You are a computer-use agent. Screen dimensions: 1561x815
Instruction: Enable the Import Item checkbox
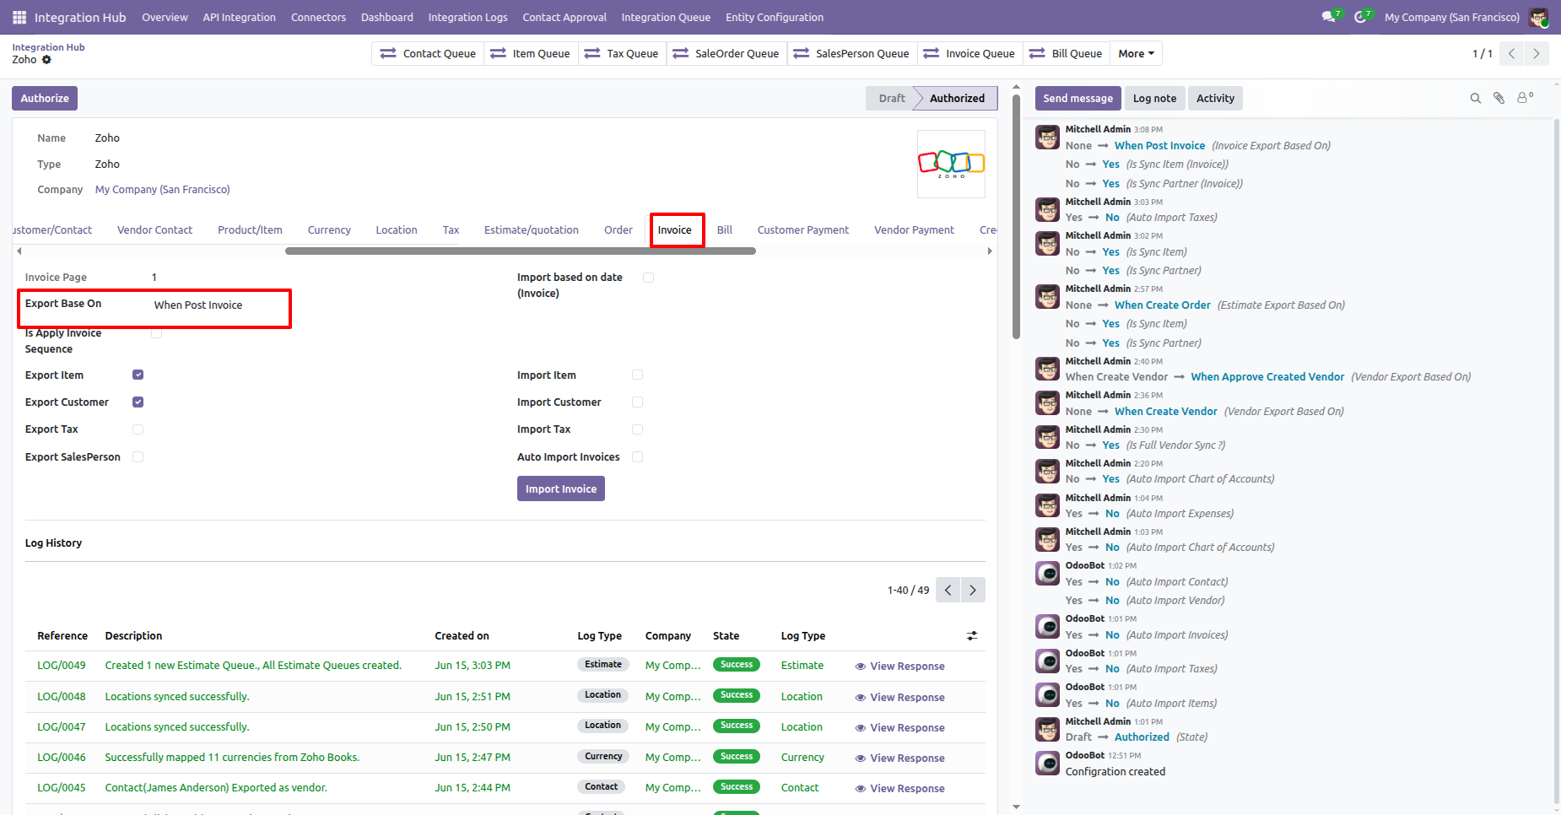[x=637, y=375]
